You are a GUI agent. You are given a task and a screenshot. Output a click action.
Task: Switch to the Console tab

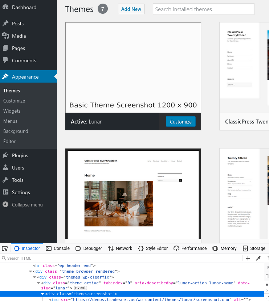[x=58, y=248]
